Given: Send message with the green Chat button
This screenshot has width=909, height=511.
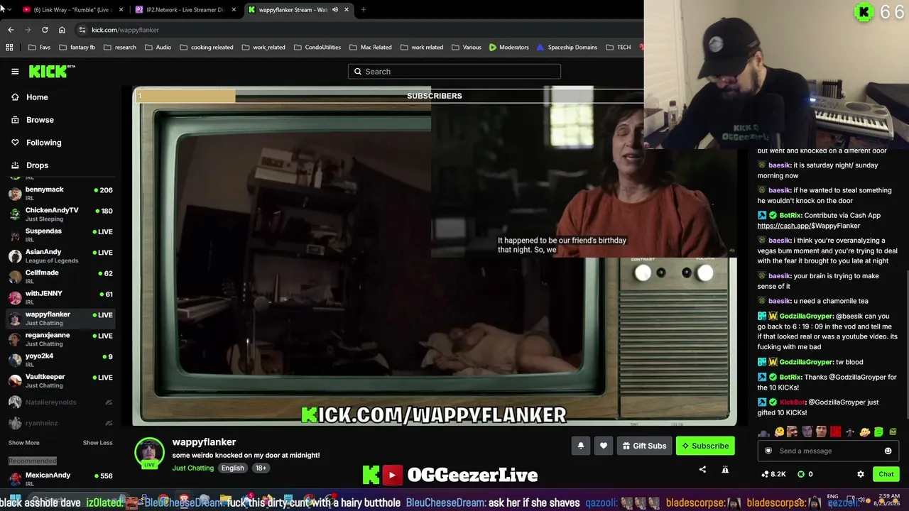Looking at the screenshot, I should click(886, 474).
